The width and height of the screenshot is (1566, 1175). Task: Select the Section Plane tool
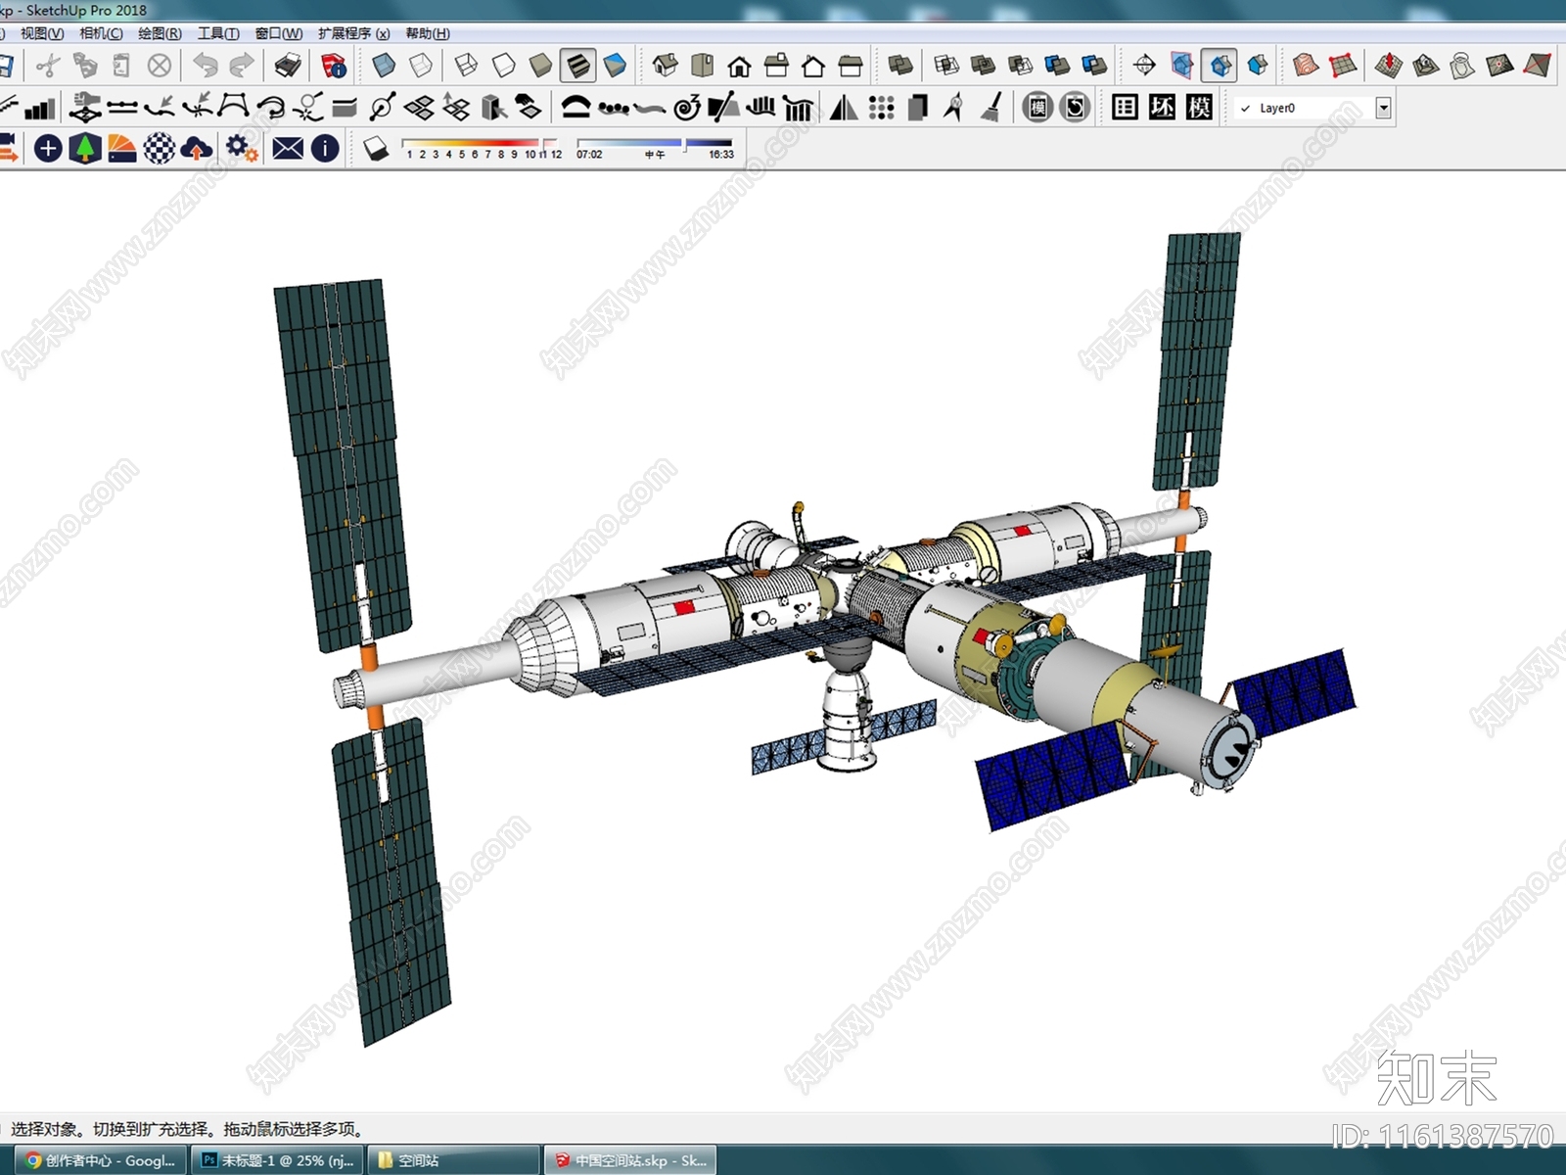[x=1144, y=67]
